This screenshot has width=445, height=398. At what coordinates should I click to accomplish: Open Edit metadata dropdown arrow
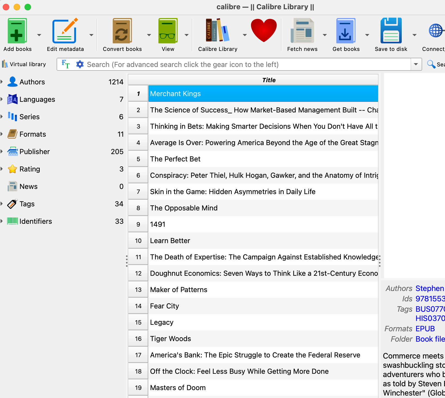[91, 35]
